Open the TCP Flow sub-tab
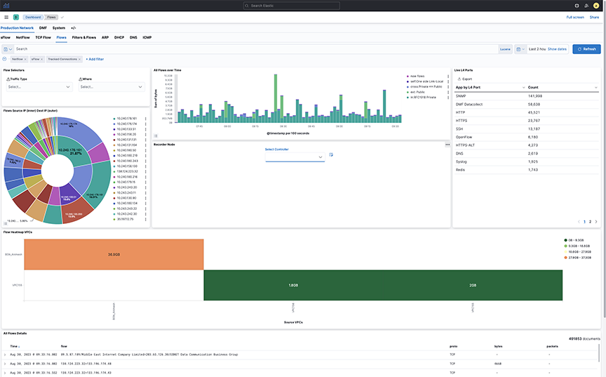Screen dimensions: 606x377 (x=43, y=37)
